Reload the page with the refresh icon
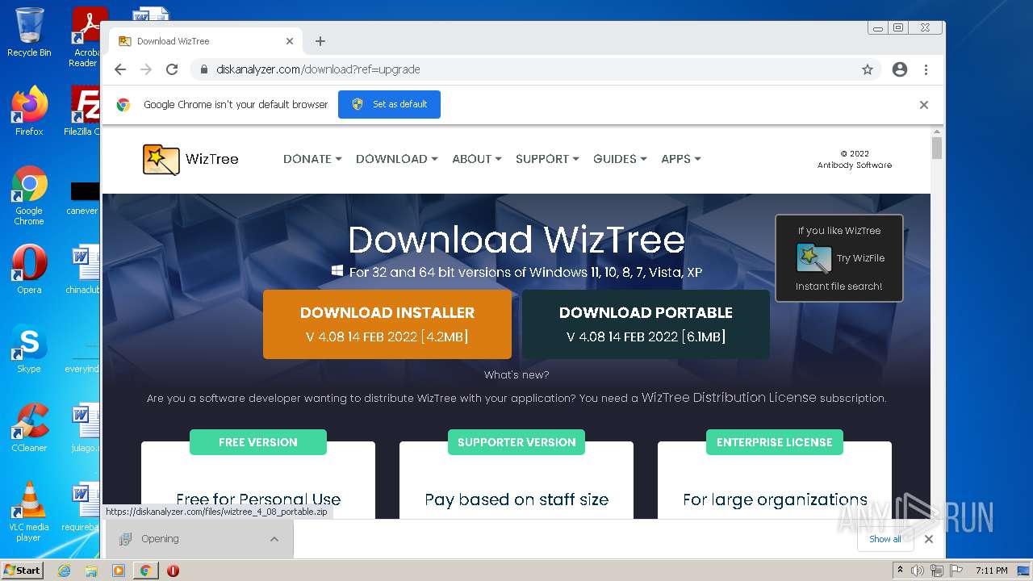 click(172, 69)
